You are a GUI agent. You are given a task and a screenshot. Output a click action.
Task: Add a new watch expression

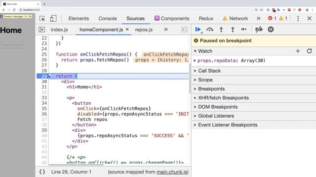(x=298, y=51)
